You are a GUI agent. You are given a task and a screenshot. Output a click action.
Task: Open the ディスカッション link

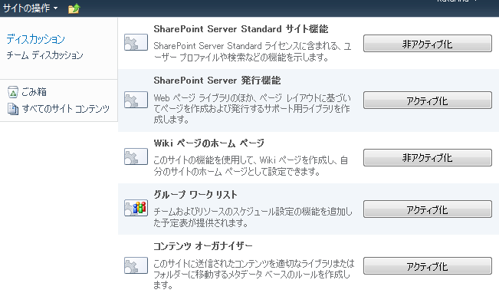coord(35,39)
